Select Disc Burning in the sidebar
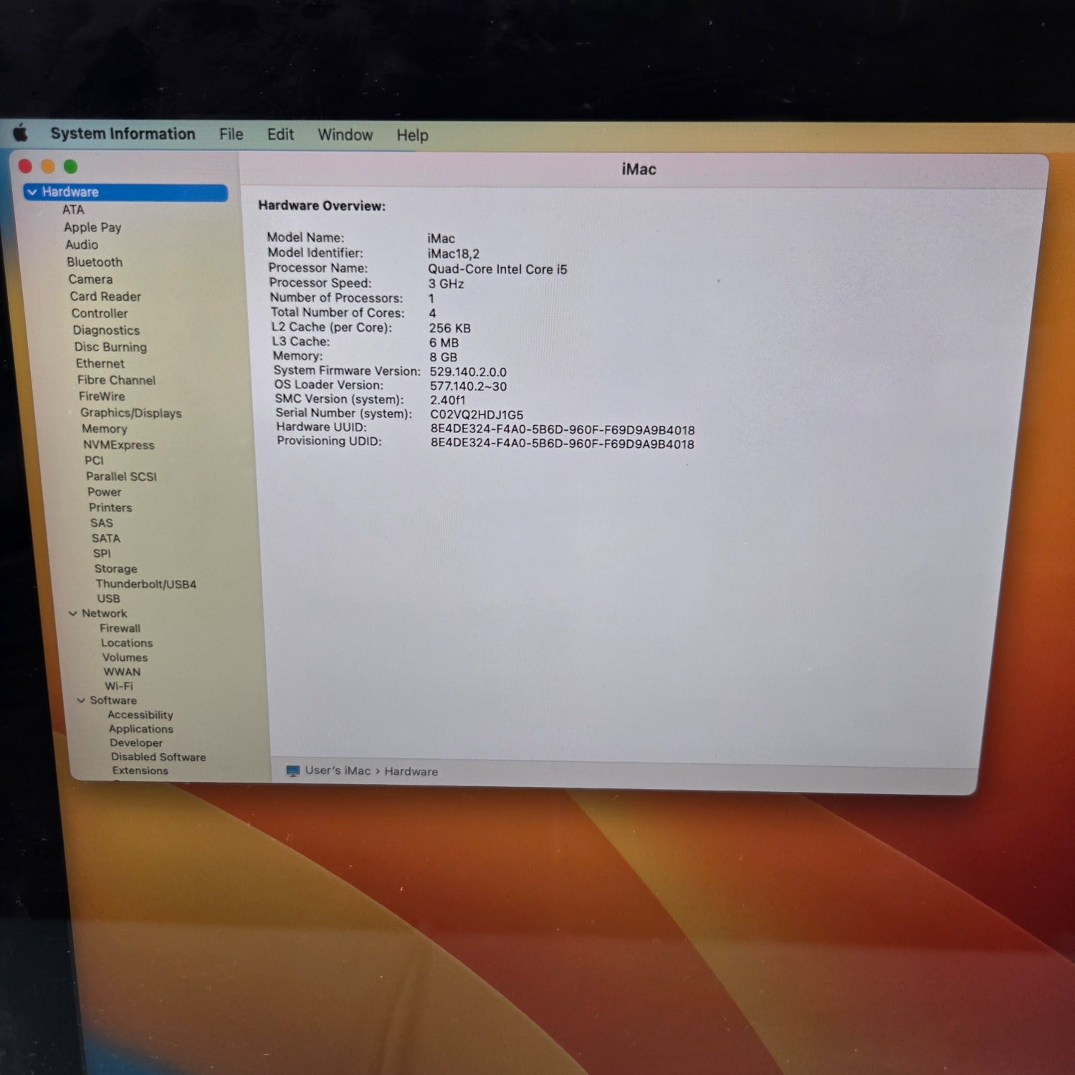The height and width of the screenshot is (1075, 1075). [x=110, y=347]
